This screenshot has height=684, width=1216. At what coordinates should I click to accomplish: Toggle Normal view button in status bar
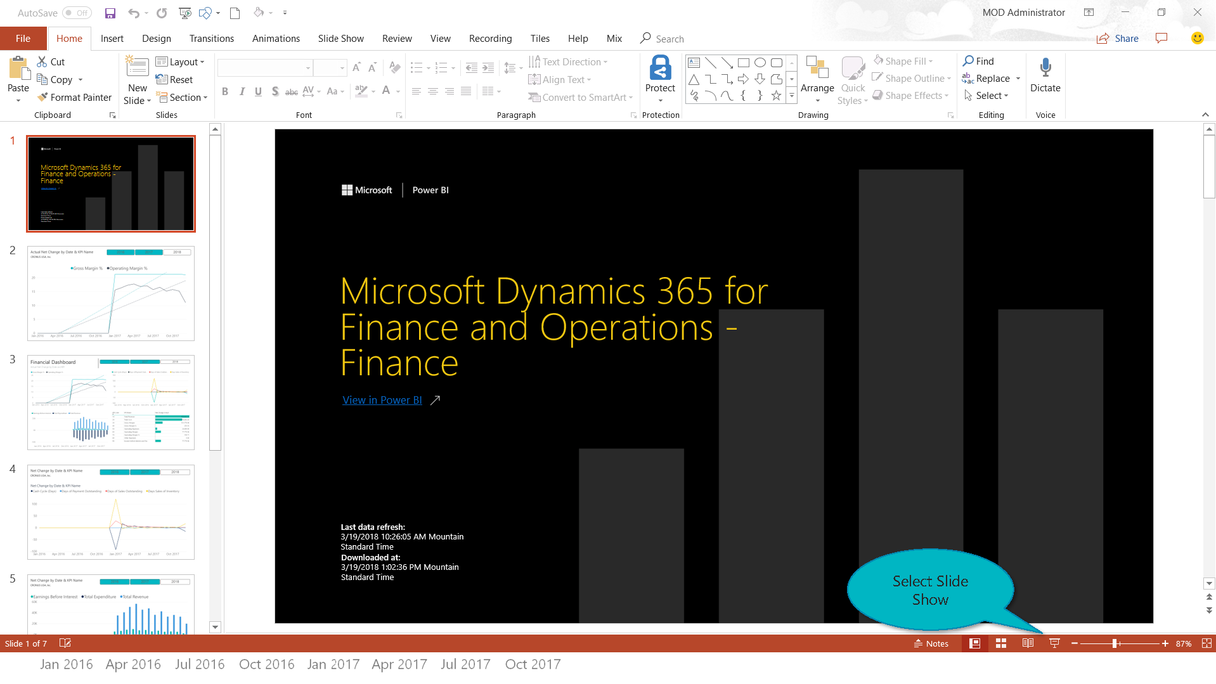(x=974, y=643)
